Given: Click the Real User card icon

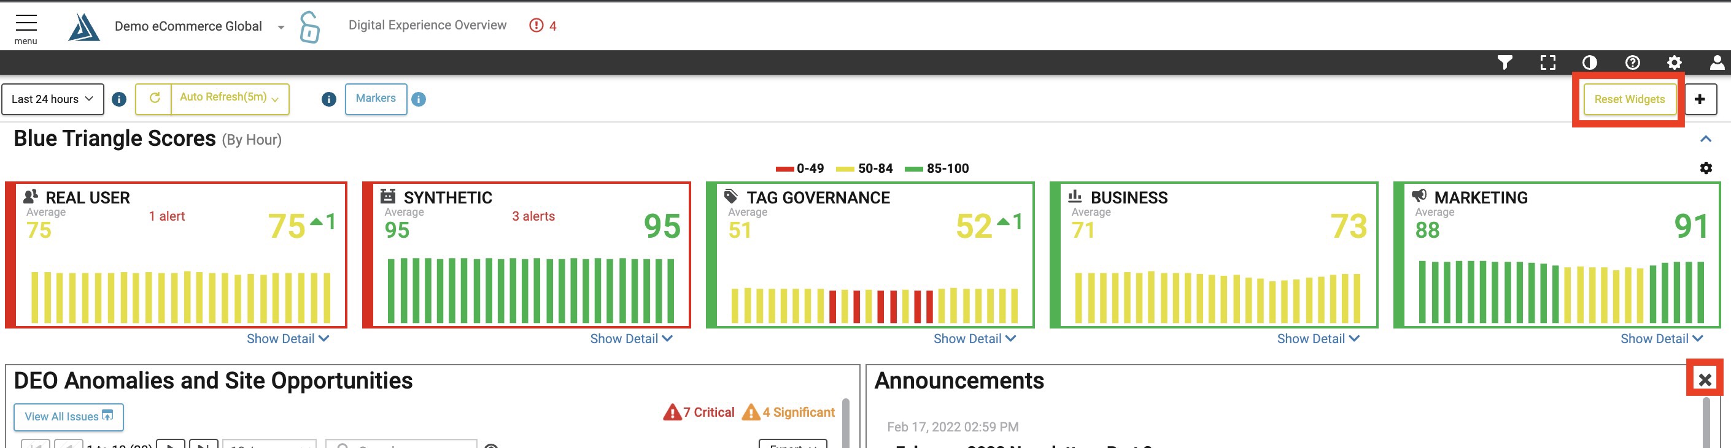Looking at the screenshot, I should pyautogui.click(x=31, y=197).
